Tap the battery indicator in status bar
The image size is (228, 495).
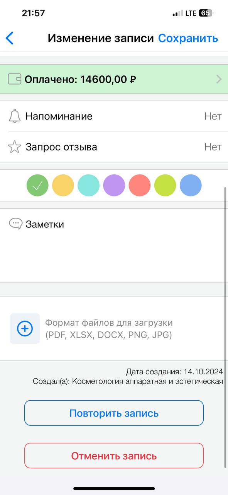206,13
